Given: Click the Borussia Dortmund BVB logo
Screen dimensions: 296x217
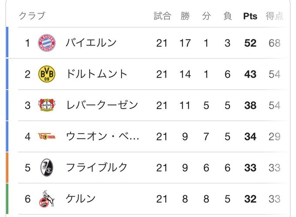Looking at the screenshot, I should 47,74.
